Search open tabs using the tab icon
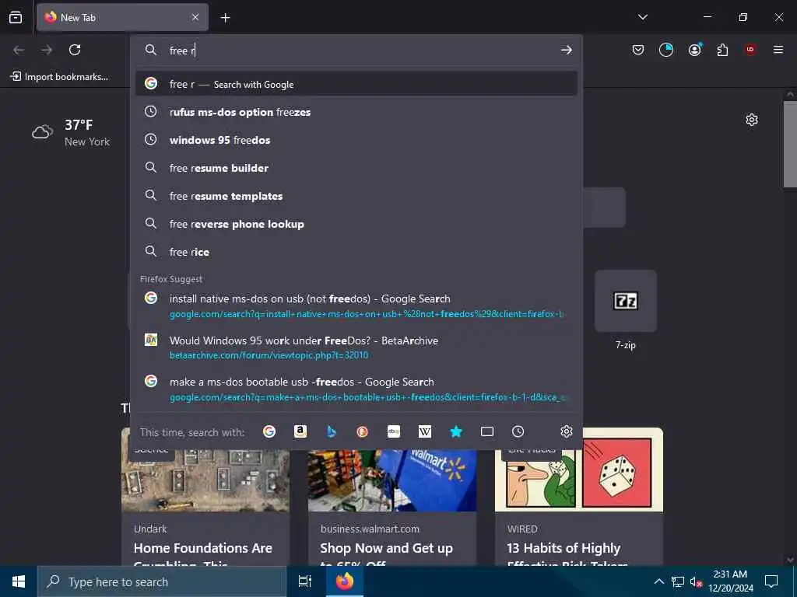Image resolution: width=797 pixels, height=597 pixels. pyautogui.click(x=487, y=431)
